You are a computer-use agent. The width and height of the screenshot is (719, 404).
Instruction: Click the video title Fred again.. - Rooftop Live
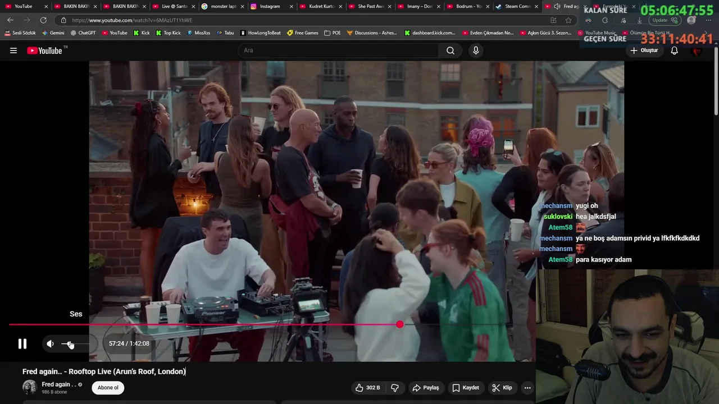click(104, 371)
